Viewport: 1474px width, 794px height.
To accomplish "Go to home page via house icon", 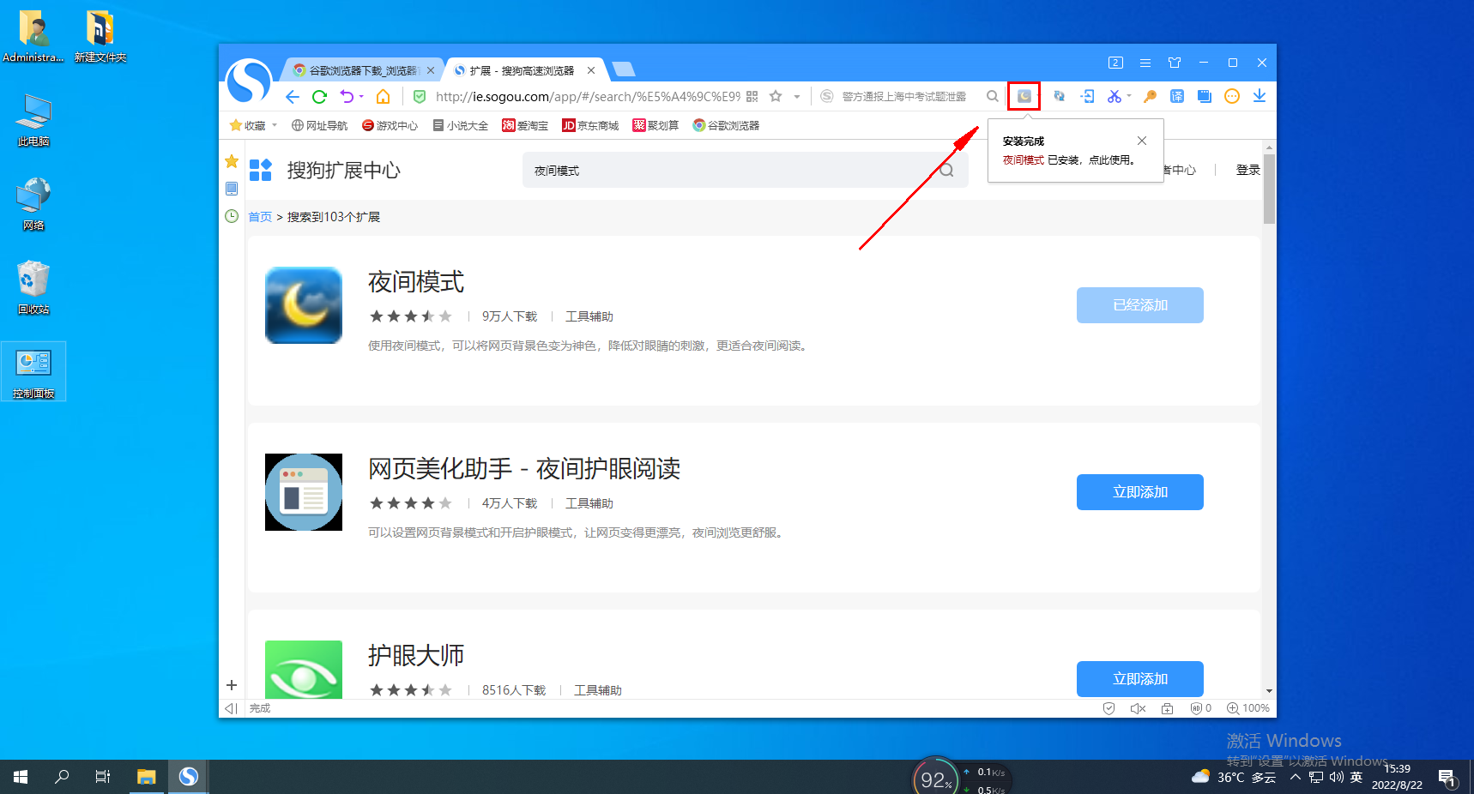I will (x=384, y=96).
